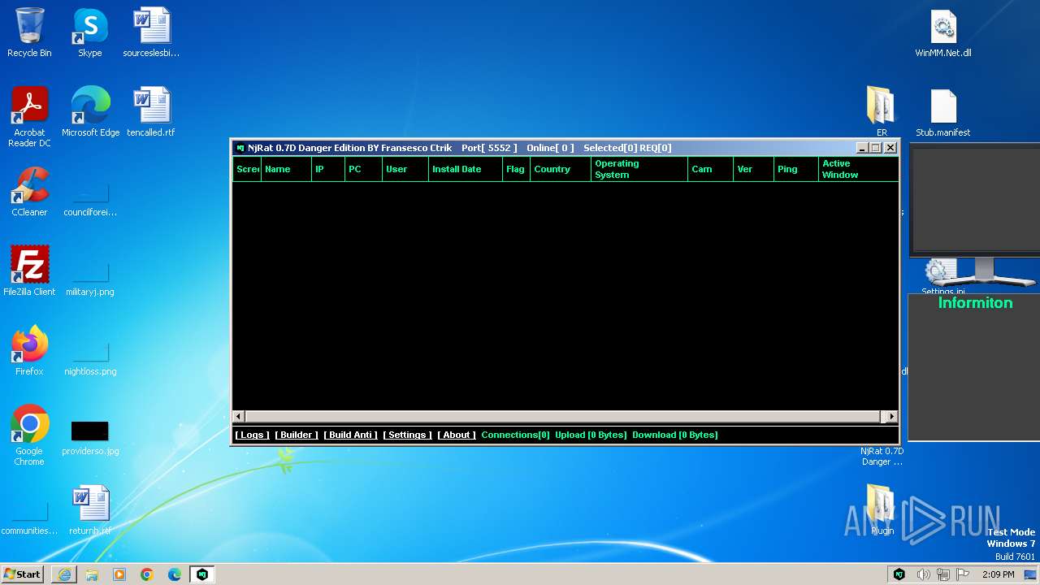Open media player taskbar icon
Viewport: 1040px width, 585px height.
tap(119, 574)
